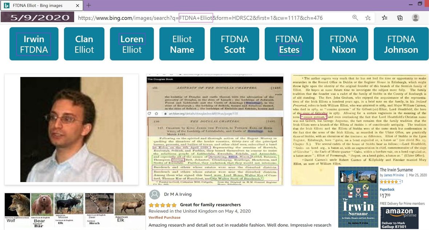Open the FTDNA Scott suggestion tile
The height and width of the screenshot is (230, 429).
tap(234, 44)
